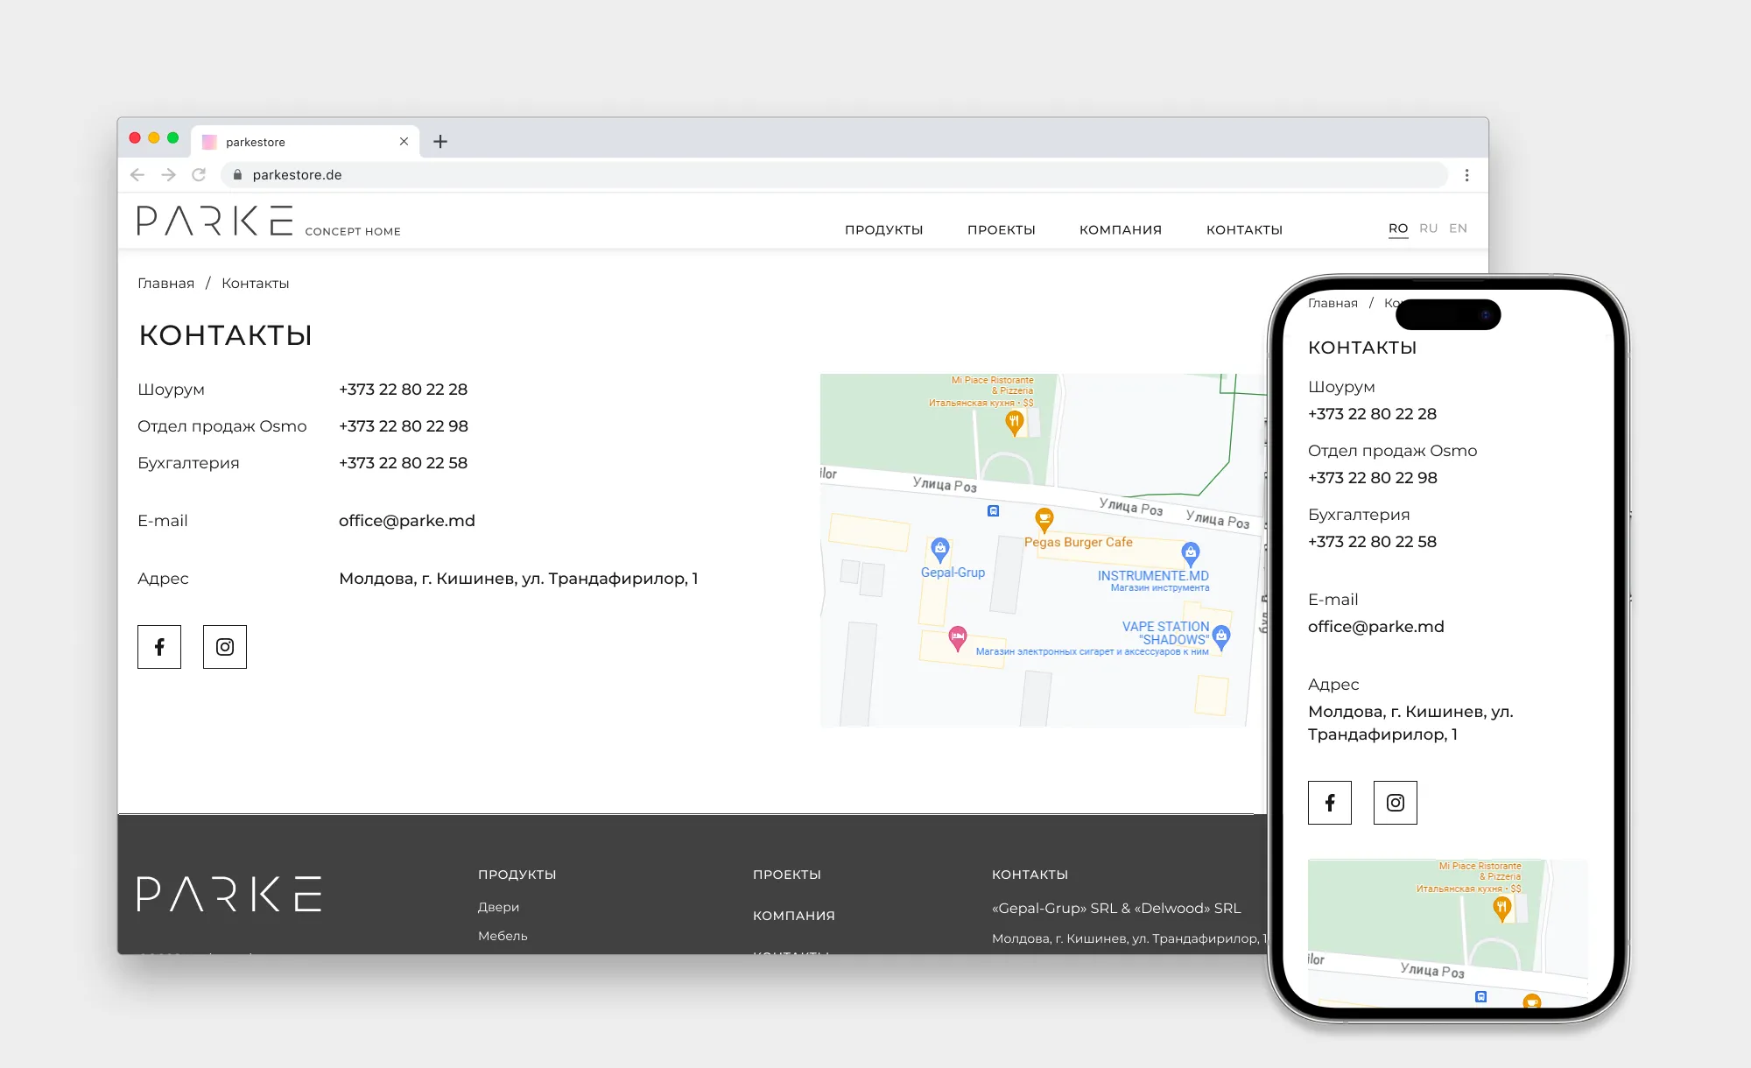The image size is (1751, 1068).
Task: Open ПРОЕКТЫ in top navigation
Action: [x=1001, y=230]
